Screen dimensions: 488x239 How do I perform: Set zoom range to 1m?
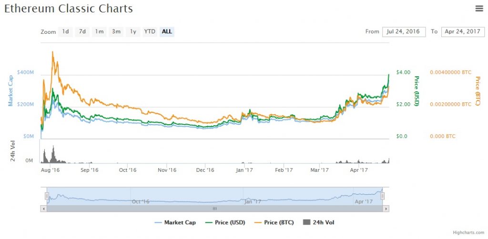click(99, 32)
